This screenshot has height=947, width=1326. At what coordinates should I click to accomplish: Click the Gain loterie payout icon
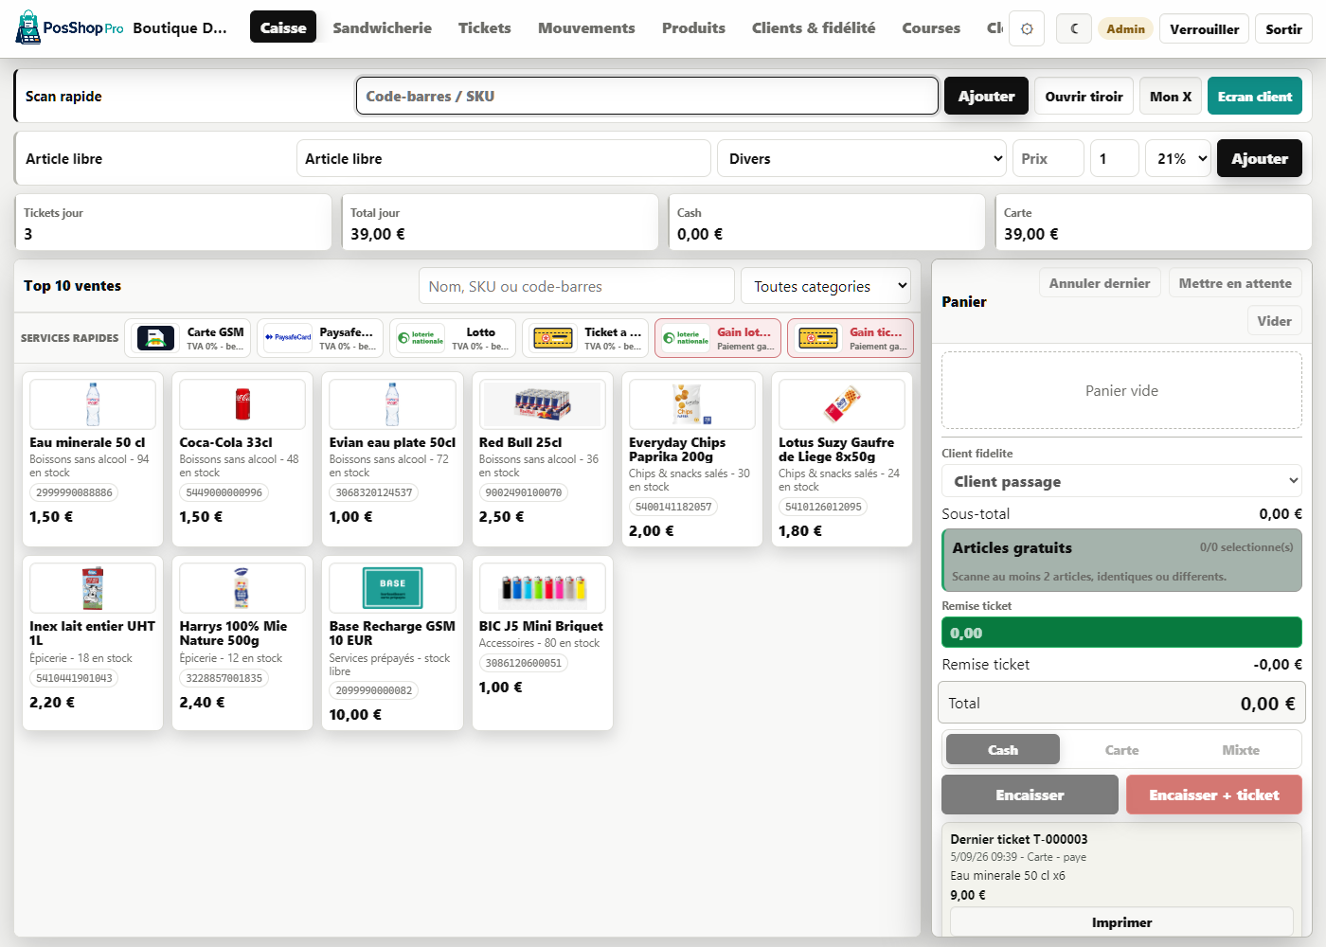[686, 338]
